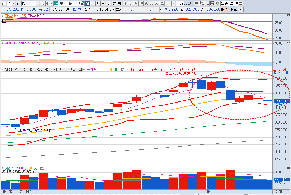
Task: Open dropdown next to the speaker icon
Action: [51, 3]
